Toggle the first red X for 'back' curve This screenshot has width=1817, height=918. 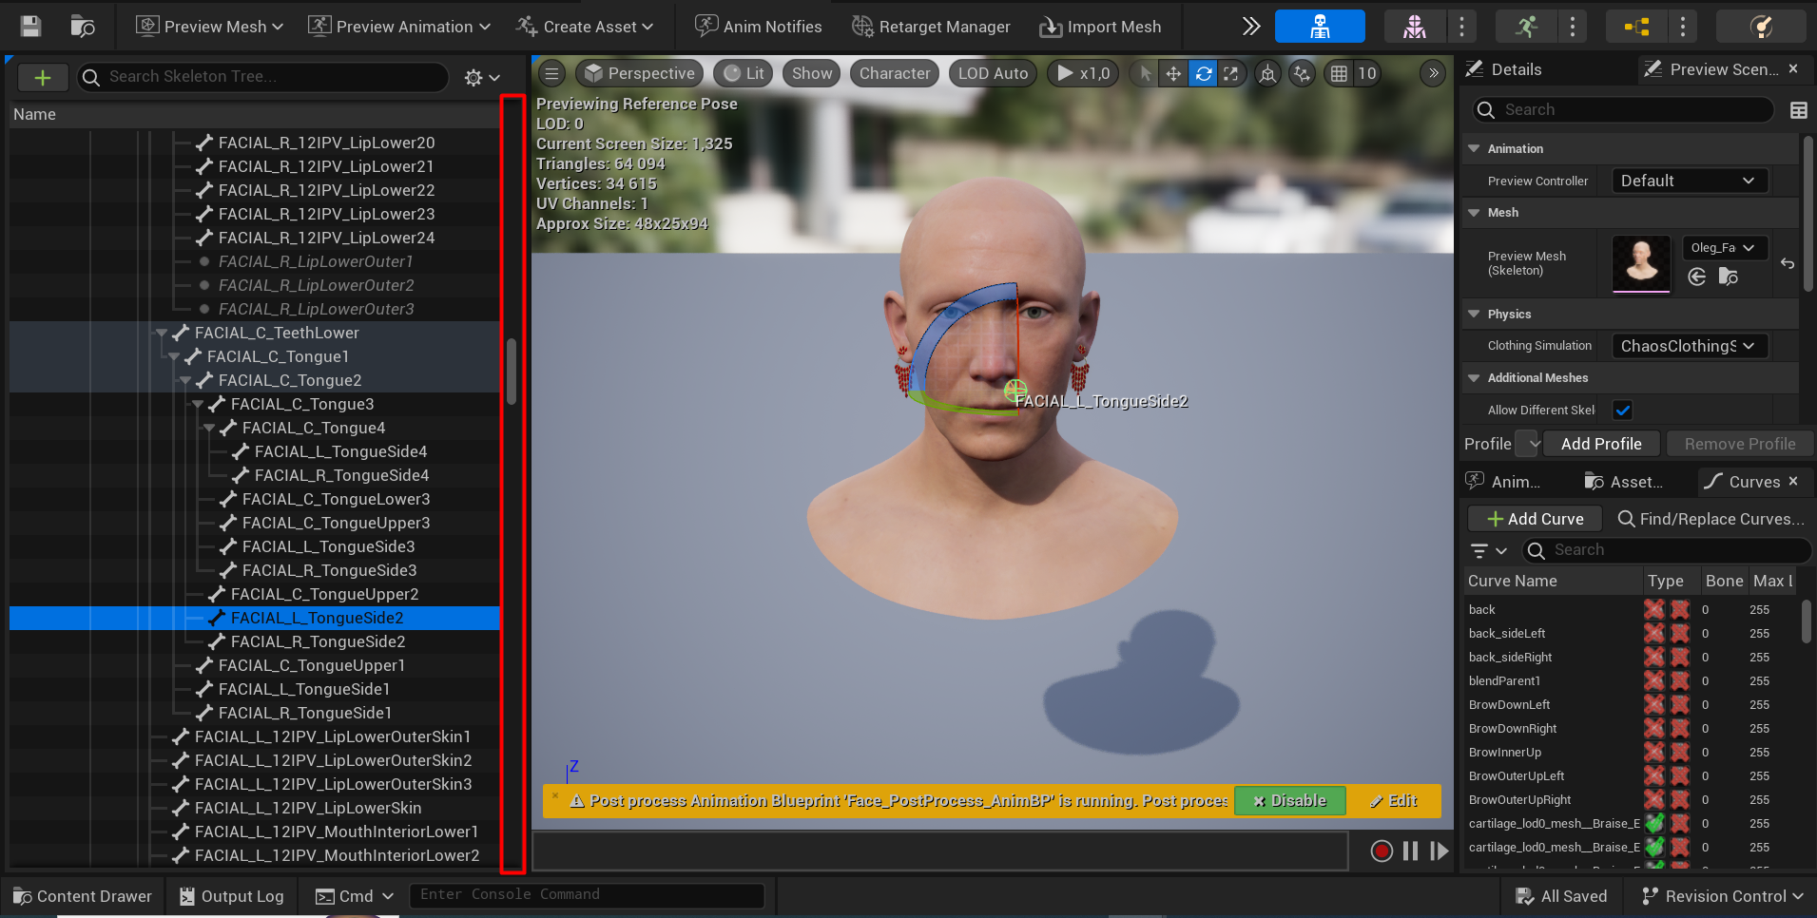tap(1654, 609)
